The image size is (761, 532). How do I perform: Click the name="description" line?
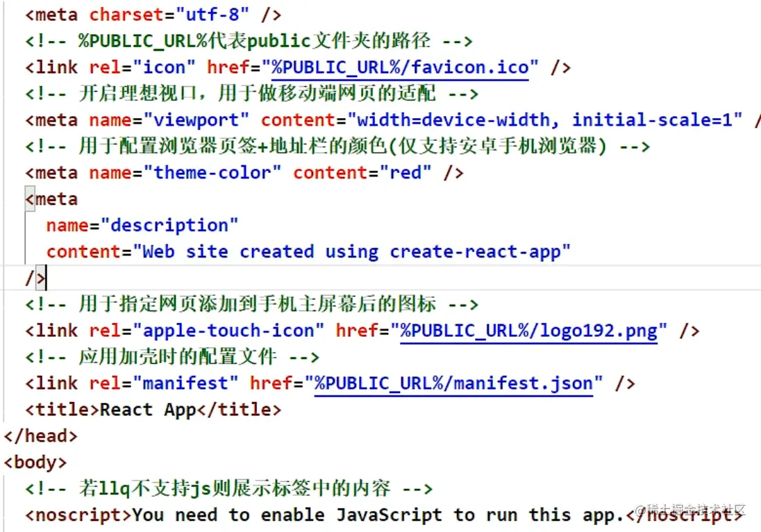142,225
